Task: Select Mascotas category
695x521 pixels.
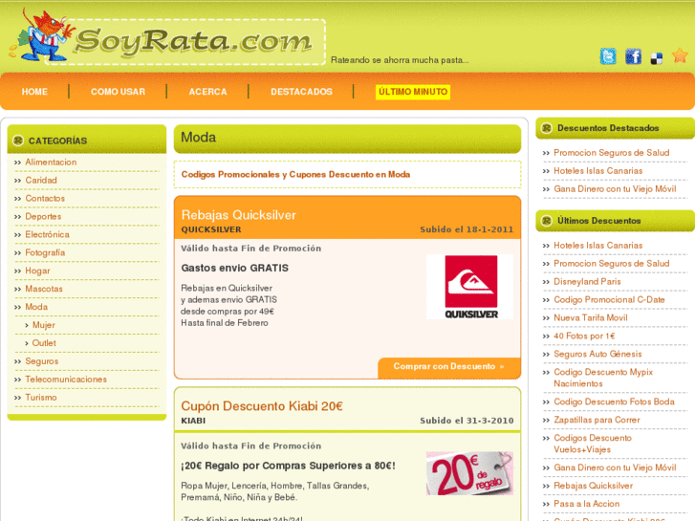Action: 44,289
